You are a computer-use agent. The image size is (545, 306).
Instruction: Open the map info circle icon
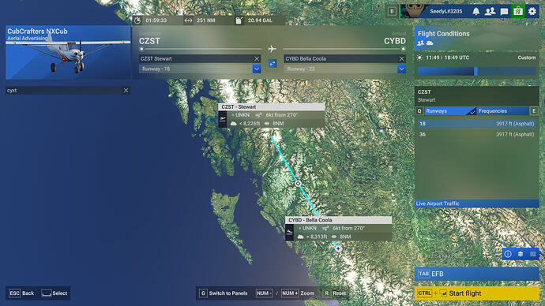[x=508, y=254]
